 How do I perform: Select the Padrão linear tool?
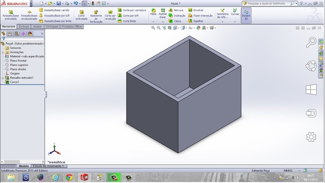[163, 13]
